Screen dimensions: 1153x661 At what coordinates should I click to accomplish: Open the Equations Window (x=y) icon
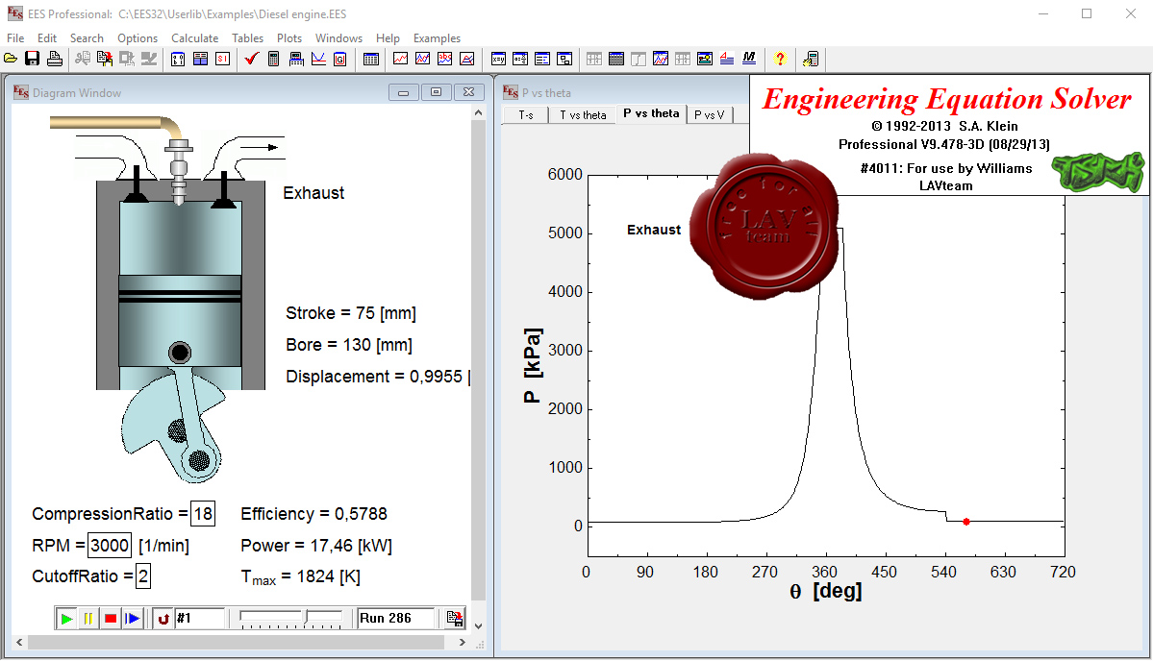pyautogui.click(x=498, y=59)
